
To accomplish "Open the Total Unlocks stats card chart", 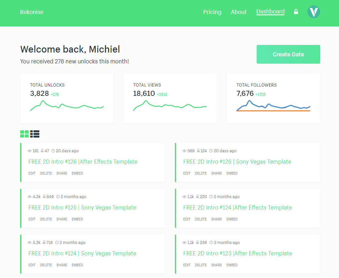I will click(x=67, y=105).
